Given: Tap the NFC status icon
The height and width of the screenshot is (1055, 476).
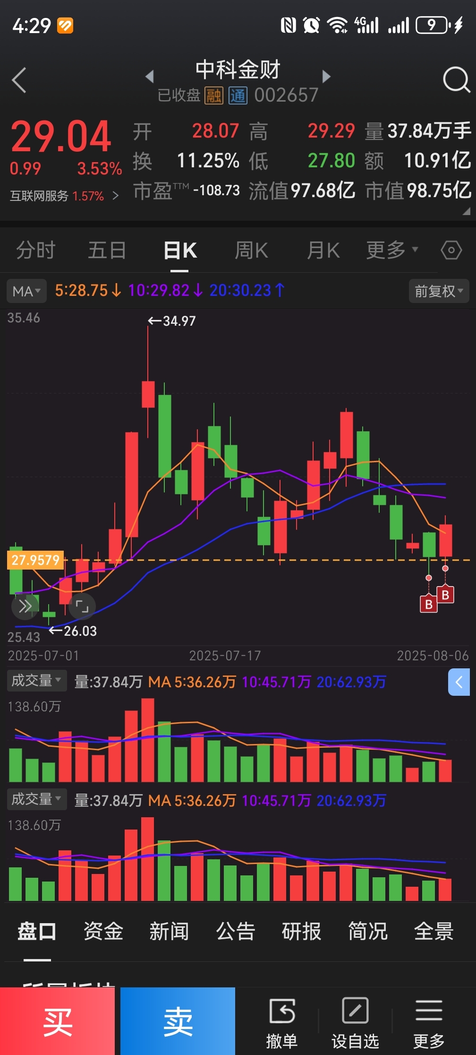Looking at the screenshot, I should pyautogui.click(x=288, y=25).
